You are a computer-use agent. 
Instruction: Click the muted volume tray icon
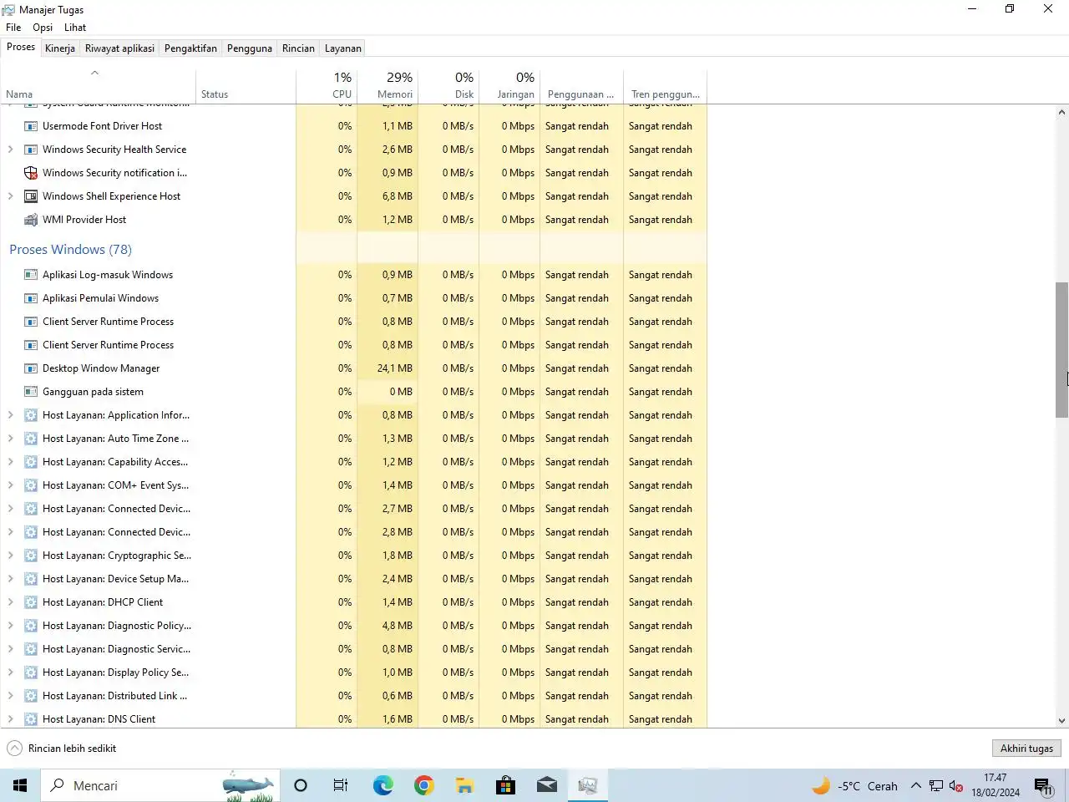(956, 786)
